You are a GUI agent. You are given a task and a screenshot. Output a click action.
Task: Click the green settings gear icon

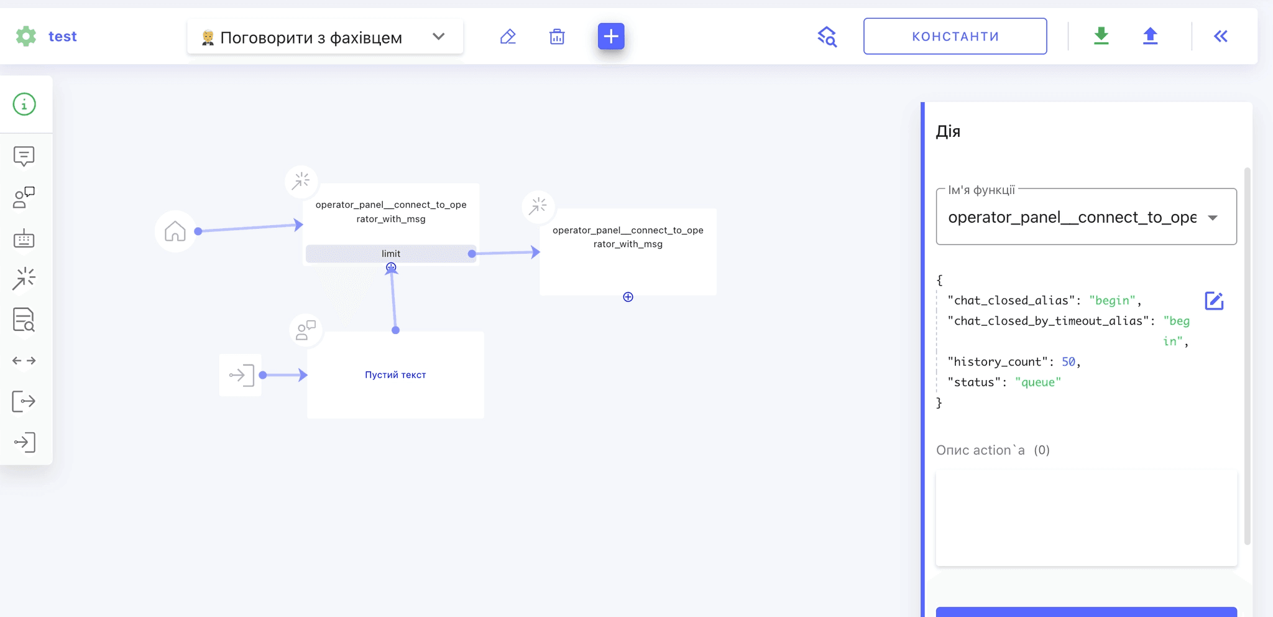26,36
